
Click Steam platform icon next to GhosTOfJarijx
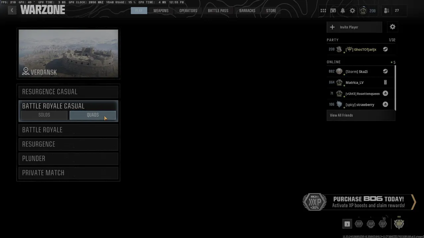click(x=385, y=49)
